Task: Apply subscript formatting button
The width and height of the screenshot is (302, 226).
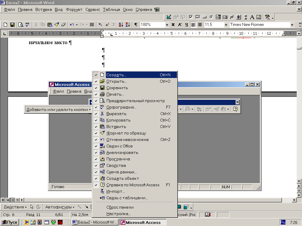Action: 100,25
